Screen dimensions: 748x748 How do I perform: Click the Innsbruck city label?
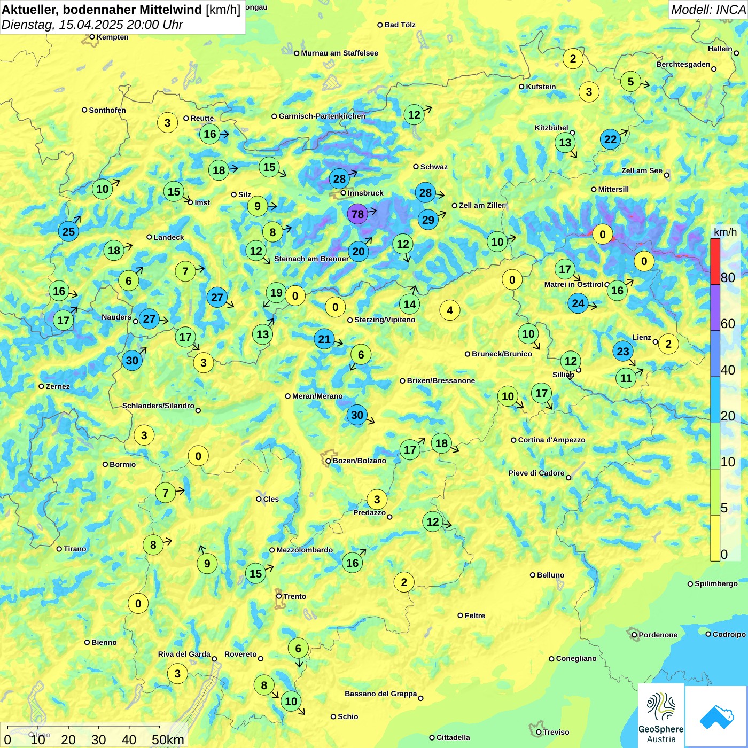click(x=365, y=193)
